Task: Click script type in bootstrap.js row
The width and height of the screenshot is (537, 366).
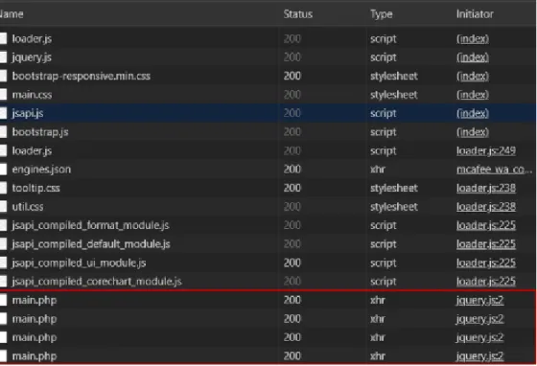Action: (383, 132)
